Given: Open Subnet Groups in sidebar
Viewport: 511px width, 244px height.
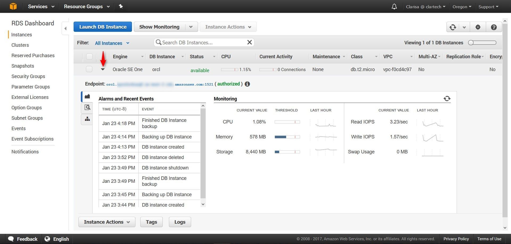Looking at the screenshot, I should [x=27, y=118].
